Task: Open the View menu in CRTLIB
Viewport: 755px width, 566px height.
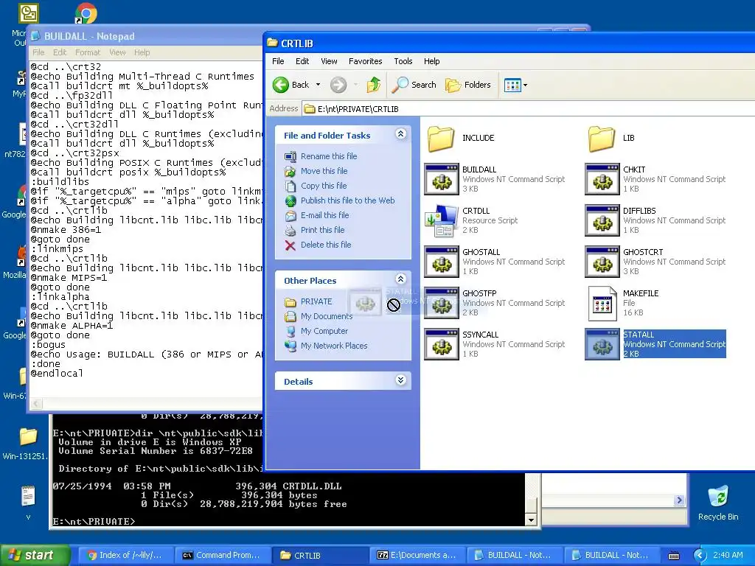Action: (329, 61)
